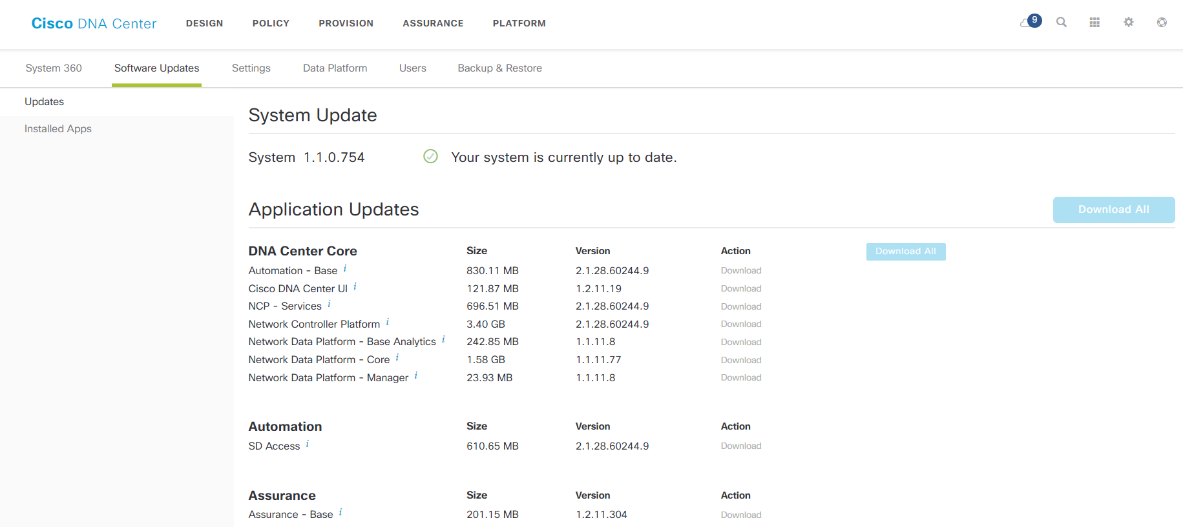Open the ASSURANCE menu
This screenshot has height=527, width=1183.
point(433,23)
